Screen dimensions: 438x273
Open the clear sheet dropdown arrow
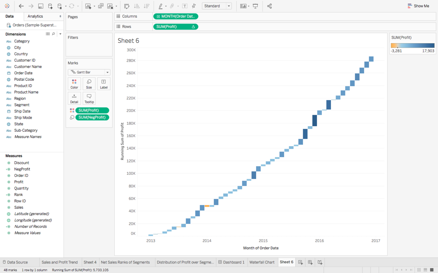pos(116,6)
